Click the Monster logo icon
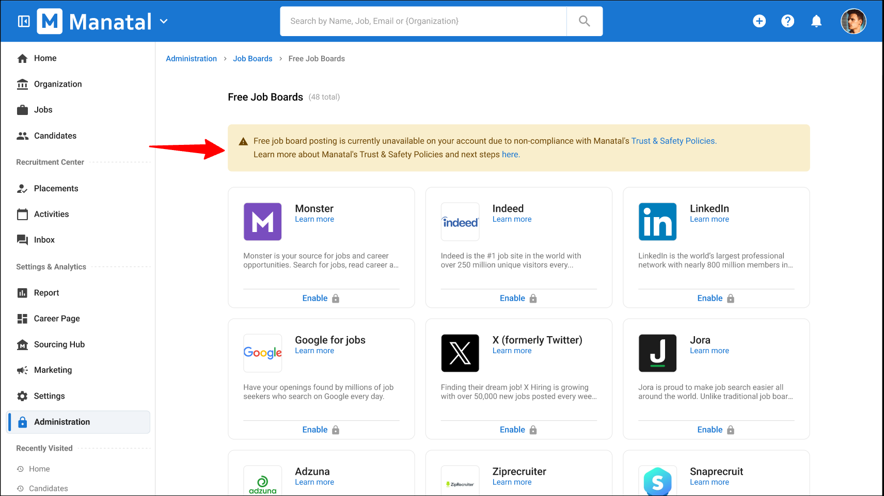The image size is (884, 496). pyautogui.click(x=262, y=222)
